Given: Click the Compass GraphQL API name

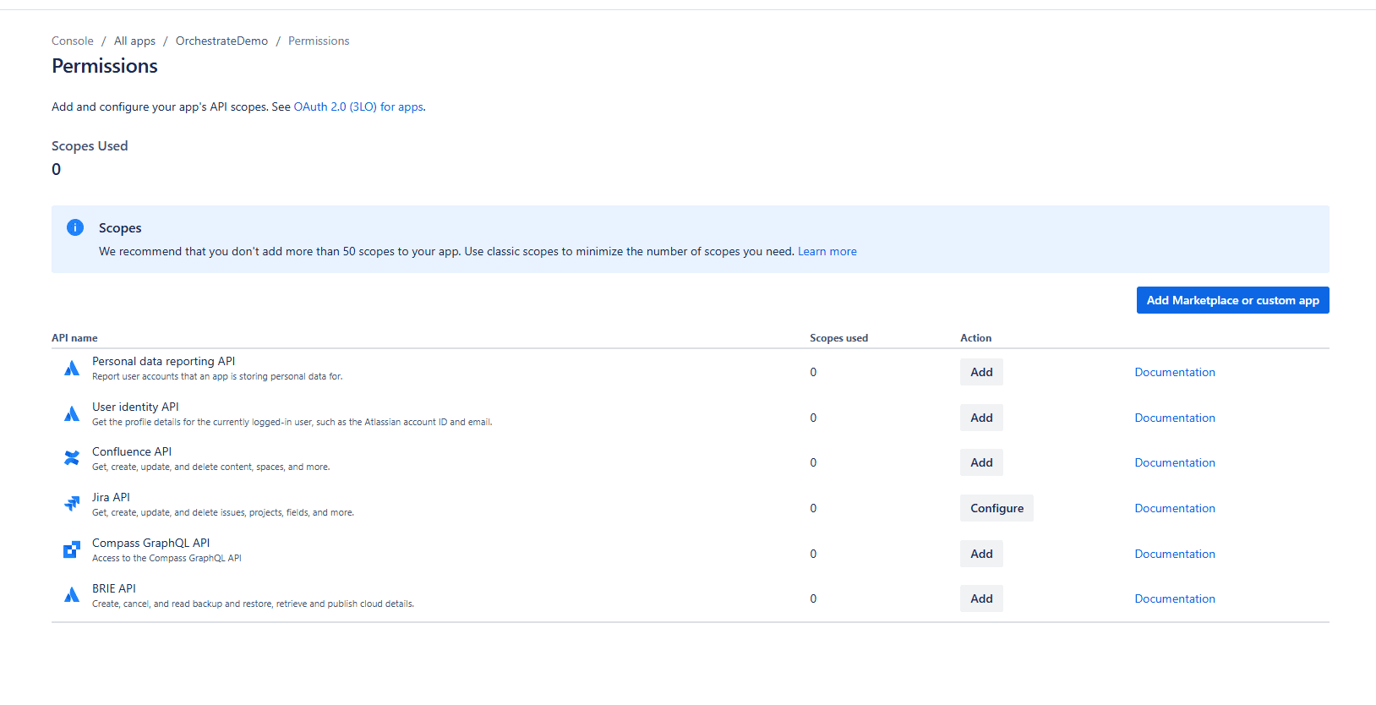Looking at the screenshot, I should pyautogui.click(x=150, y=543).
